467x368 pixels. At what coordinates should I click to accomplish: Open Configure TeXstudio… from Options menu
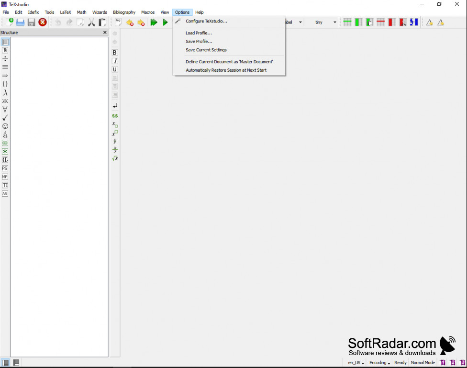pyautogui.click(x=206, y=21)
